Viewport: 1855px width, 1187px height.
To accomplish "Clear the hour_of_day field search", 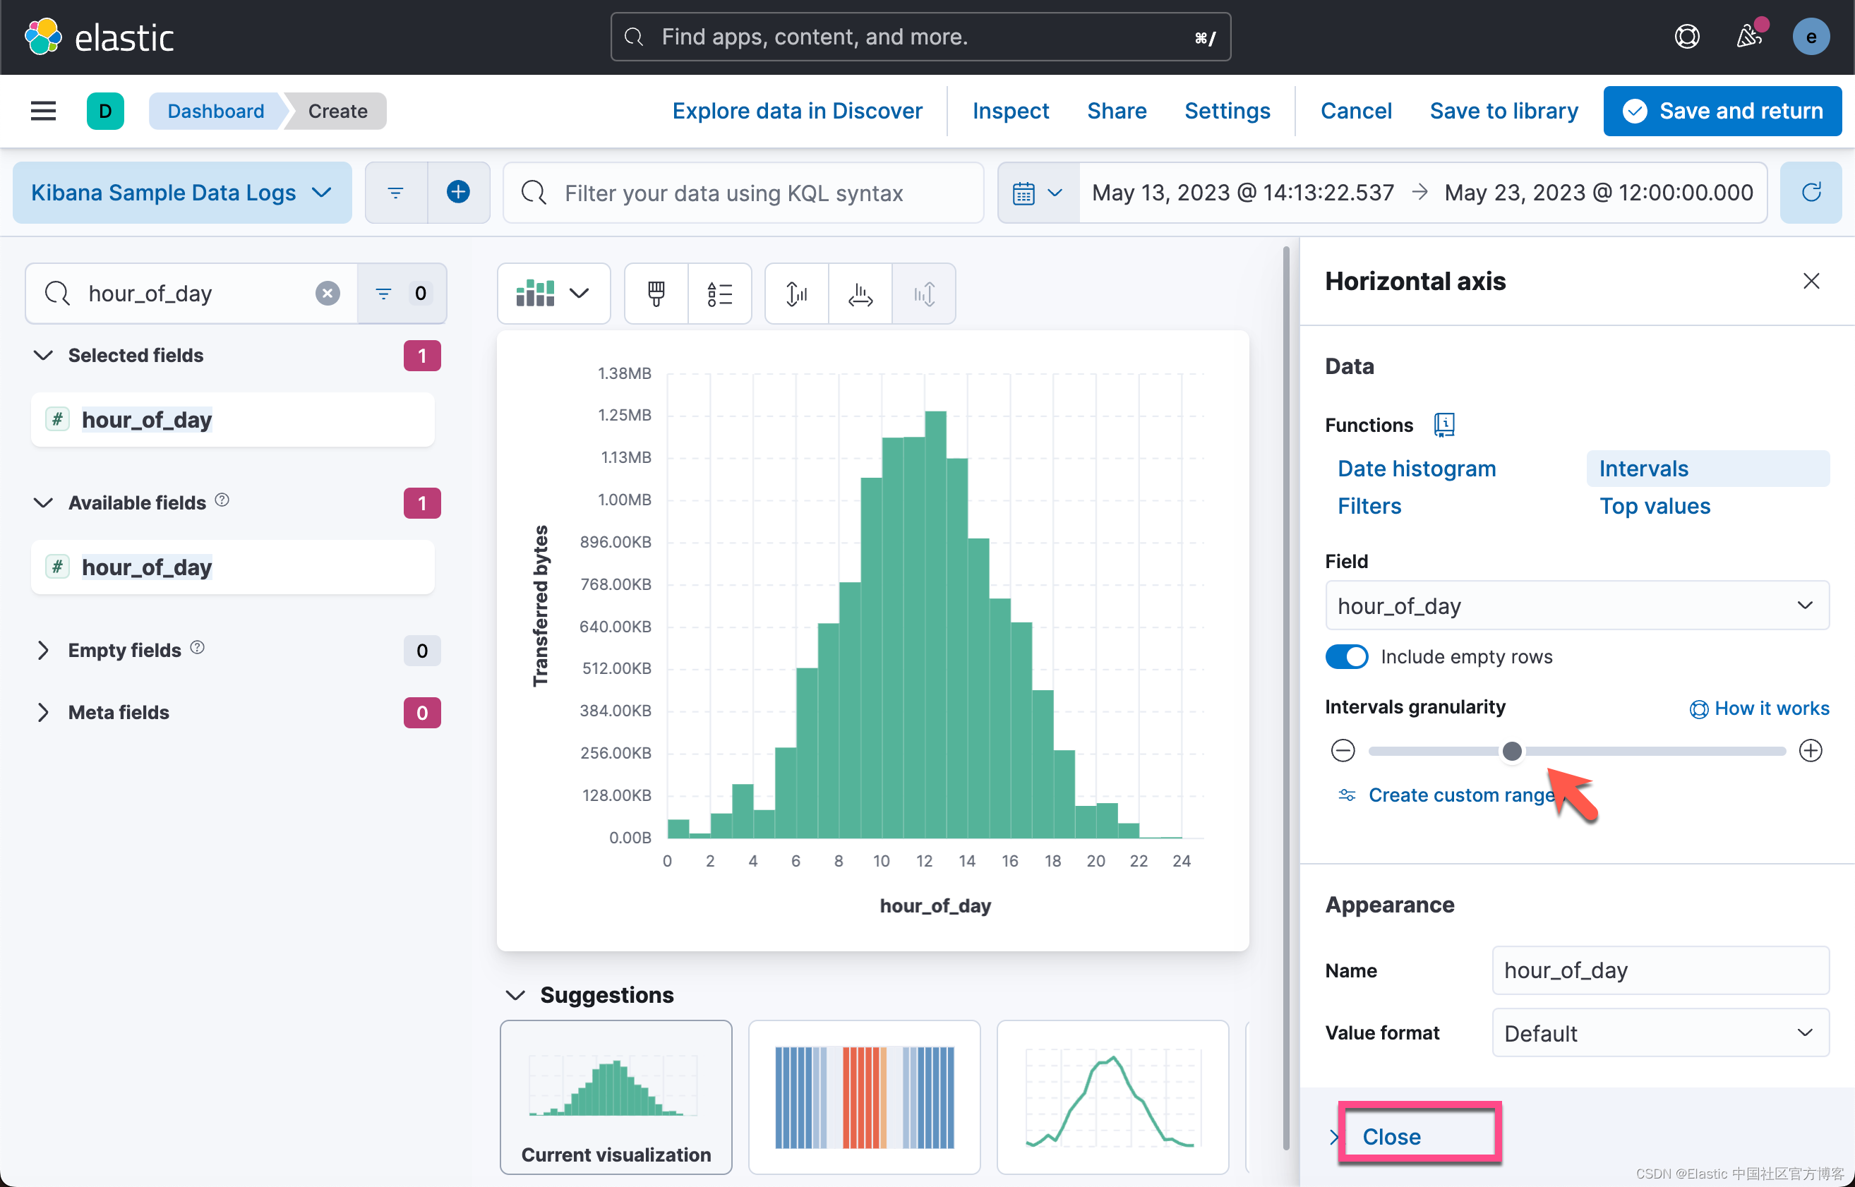I will [x=328, y=293].
